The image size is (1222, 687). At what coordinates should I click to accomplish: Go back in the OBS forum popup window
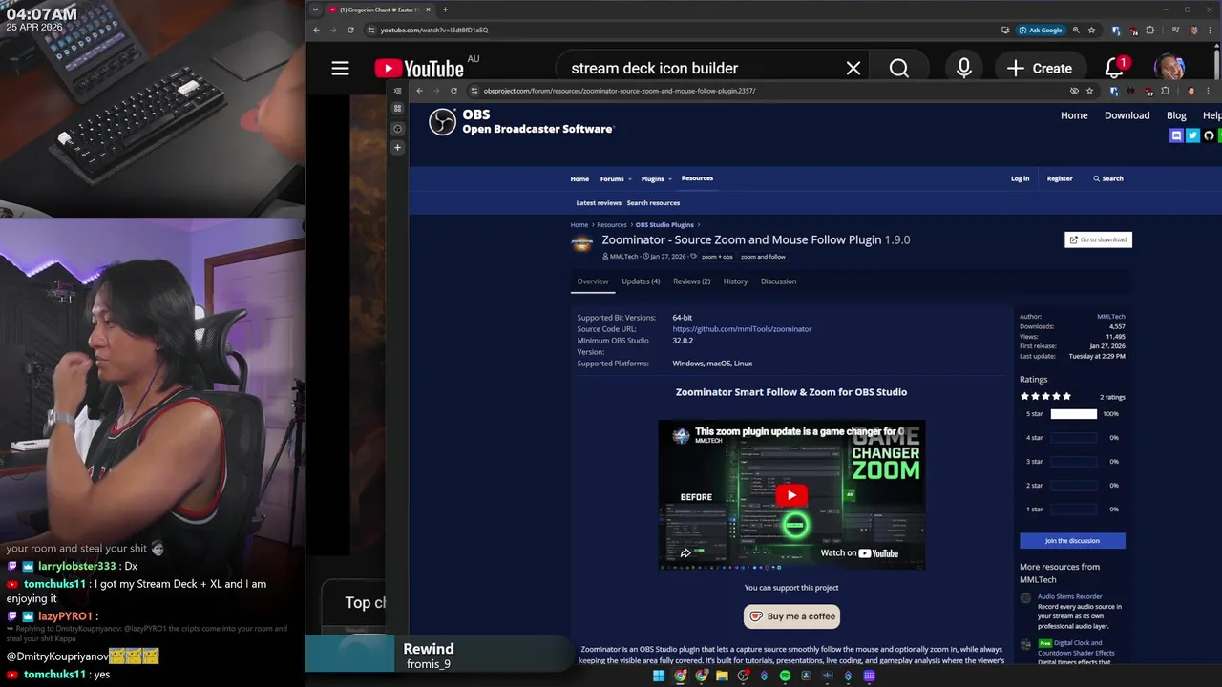pos(419,91)
